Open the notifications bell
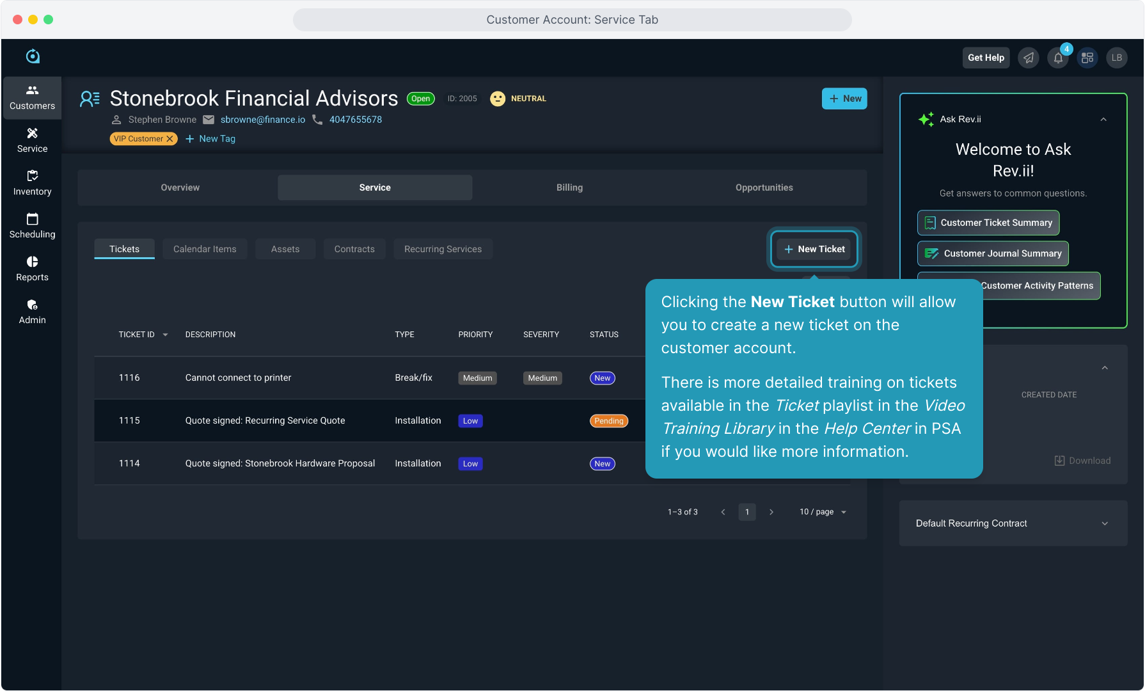The height and width of the screenshot is (691, 1145). [x=1058, y=58]
